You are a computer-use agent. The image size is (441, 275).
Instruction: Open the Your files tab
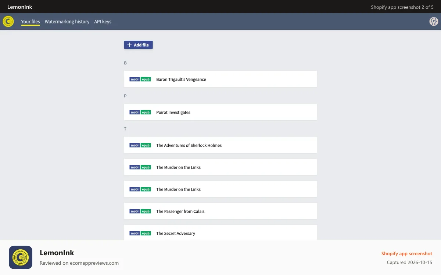[31, 22]
